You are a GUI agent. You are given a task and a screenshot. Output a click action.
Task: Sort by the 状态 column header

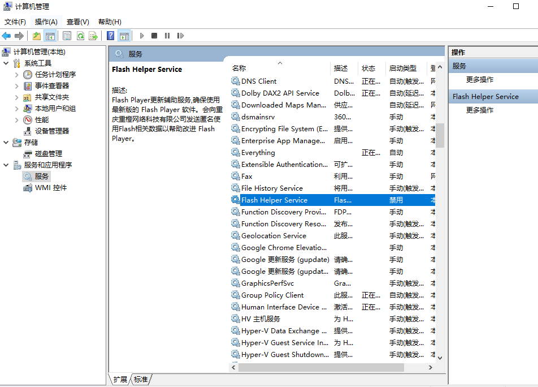(372, 68)
